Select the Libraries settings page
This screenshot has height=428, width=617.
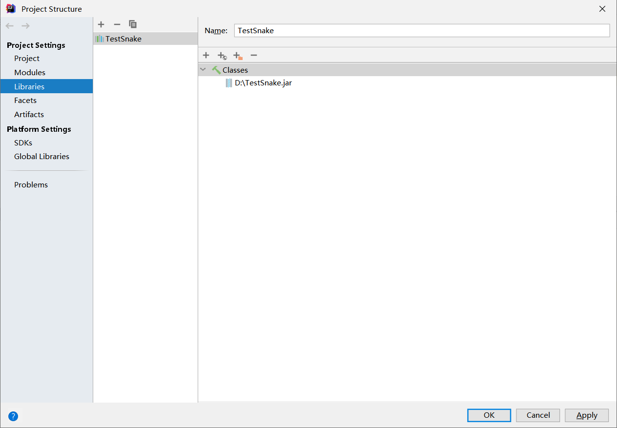pos(46,86)
